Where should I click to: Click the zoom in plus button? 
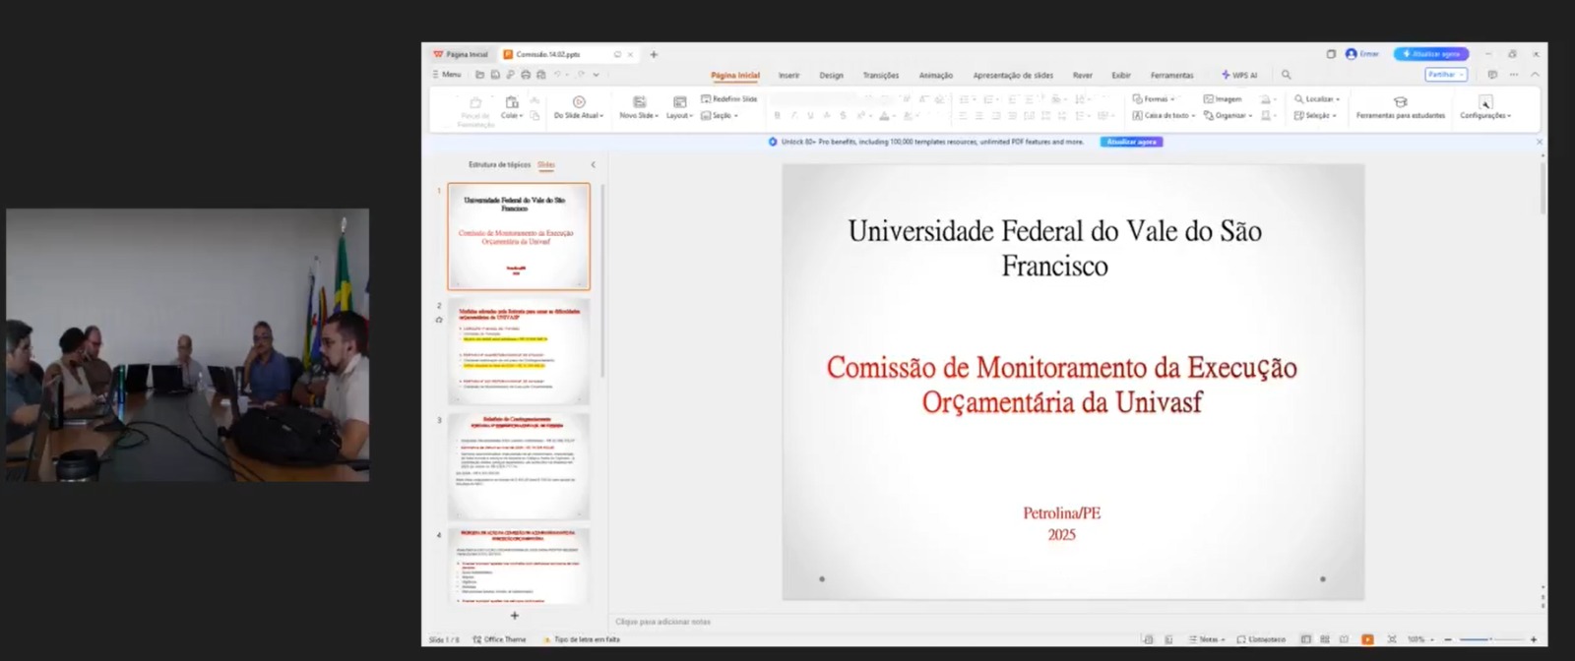(x=1533, y=639)
